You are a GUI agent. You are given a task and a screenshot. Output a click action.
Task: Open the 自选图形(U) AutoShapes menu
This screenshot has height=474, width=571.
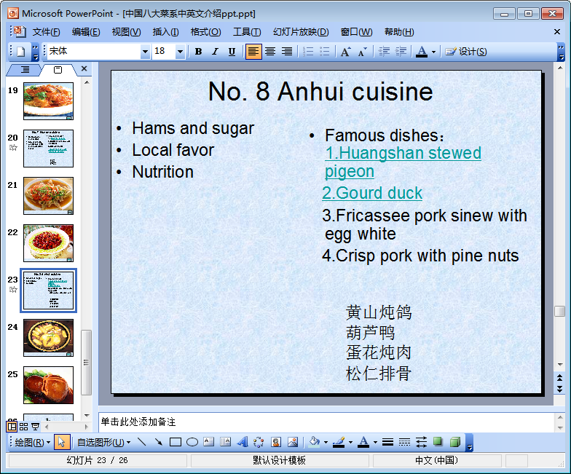click(103, 443)
